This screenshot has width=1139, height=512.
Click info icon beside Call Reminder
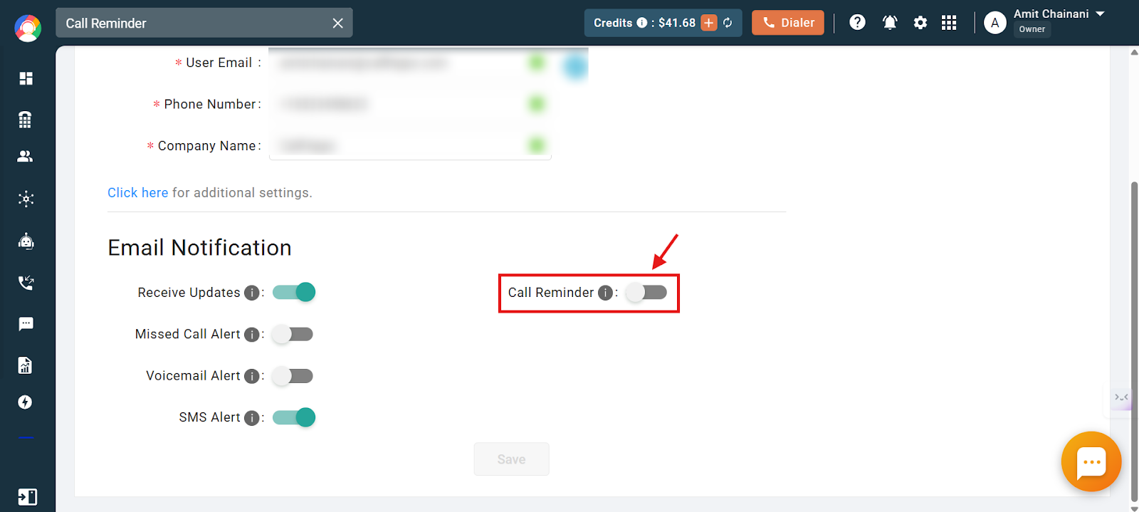(x=605, y=293)
